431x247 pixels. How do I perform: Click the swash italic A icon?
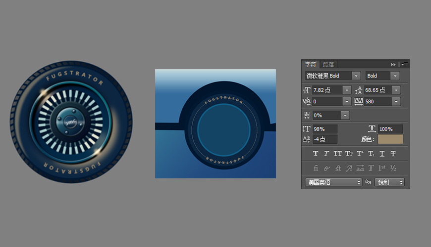349,168
